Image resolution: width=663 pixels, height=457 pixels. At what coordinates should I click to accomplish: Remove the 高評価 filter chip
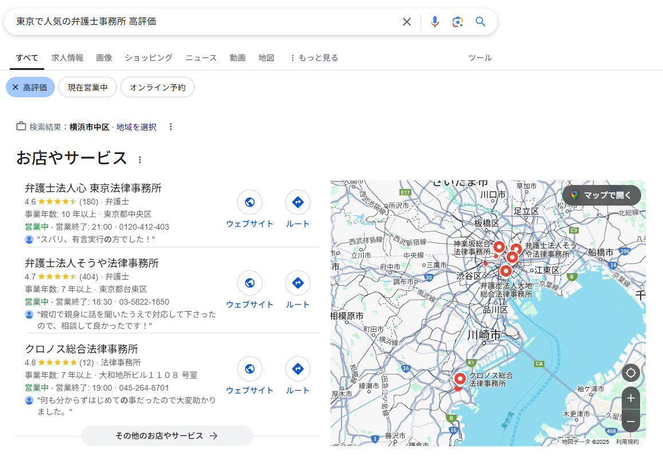point(15,88)
